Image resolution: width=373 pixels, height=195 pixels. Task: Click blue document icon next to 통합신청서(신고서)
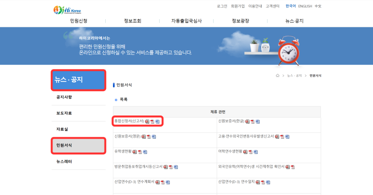[x=157, y=121]
